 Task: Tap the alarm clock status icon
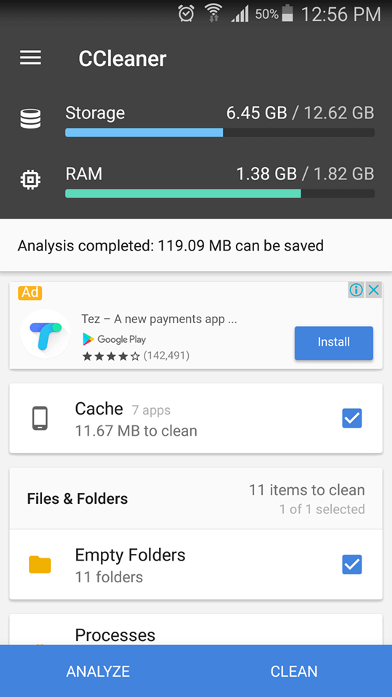[186, 14]
